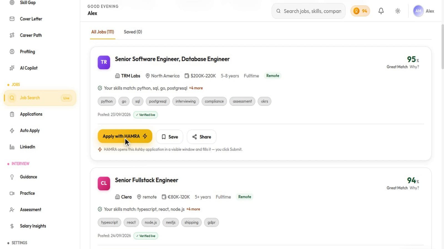Image resolution: width=444 pixels, height=249 pixels.
Task: Switch to Saved (0) tab
Action: coord(133,32)
